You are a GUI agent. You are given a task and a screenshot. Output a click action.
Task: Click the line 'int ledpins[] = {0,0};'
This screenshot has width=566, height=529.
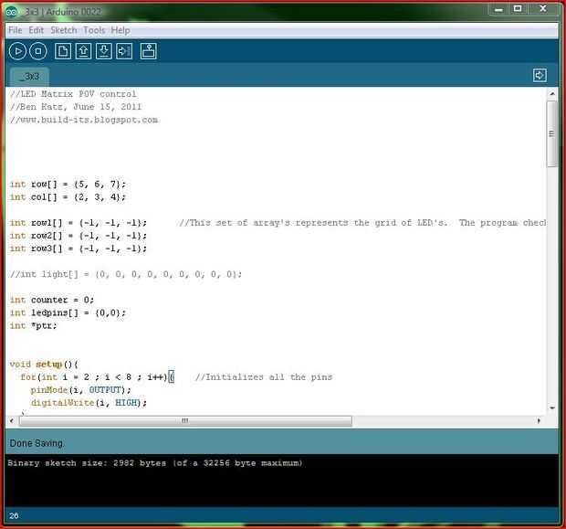coord(68,312)
